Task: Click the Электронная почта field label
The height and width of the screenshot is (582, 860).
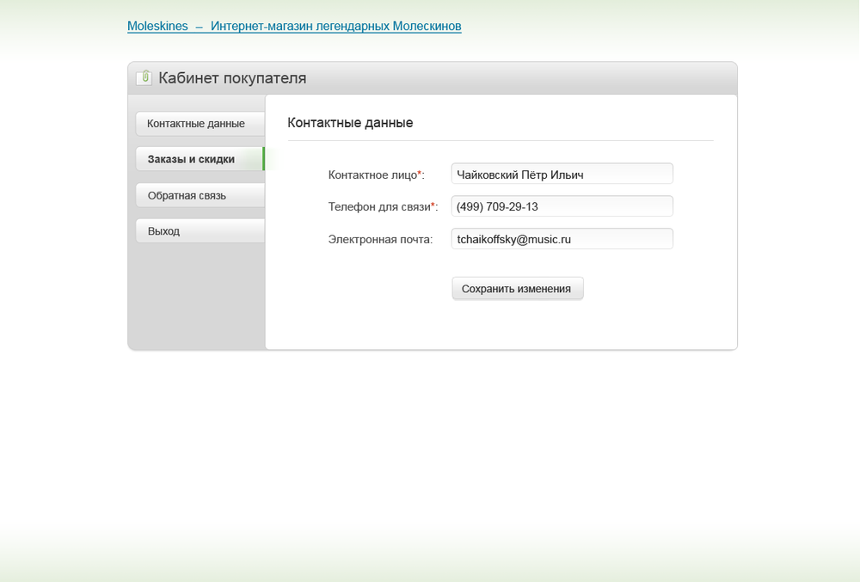Action: tap(380, 240)
